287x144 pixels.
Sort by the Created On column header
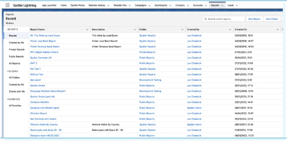pos(241,29)
